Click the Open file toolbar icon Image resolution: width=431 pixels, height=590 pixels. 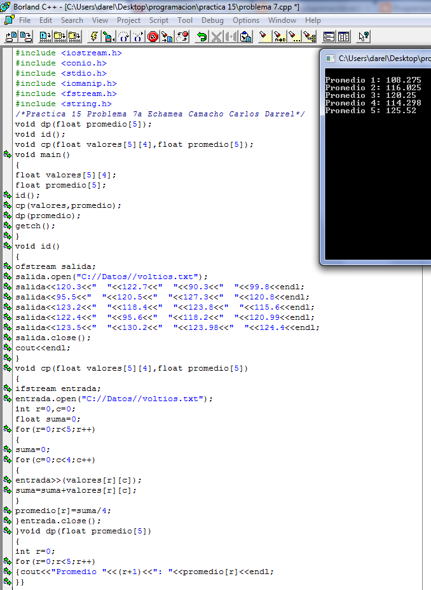pyautogui.click(x=11, y=36)
